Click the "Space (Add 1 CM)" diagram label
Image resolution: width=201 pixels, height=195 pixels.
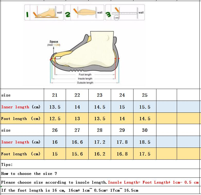54,43
